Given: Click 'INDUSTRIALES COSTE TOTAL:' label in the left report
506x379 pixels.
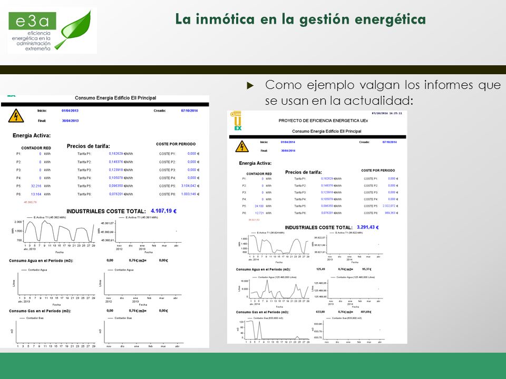Looking at the screenshot, I should click(106, 212).
